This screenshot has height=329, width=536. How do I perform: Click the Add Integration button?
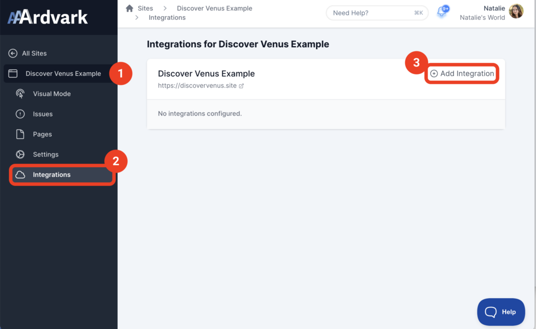click(462, 74)
